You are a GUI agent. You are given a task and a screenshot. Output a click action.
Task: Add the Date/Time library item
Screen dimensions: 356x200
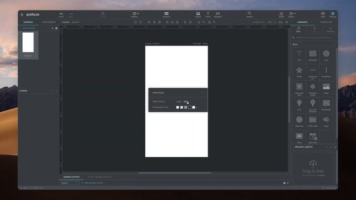313,138
